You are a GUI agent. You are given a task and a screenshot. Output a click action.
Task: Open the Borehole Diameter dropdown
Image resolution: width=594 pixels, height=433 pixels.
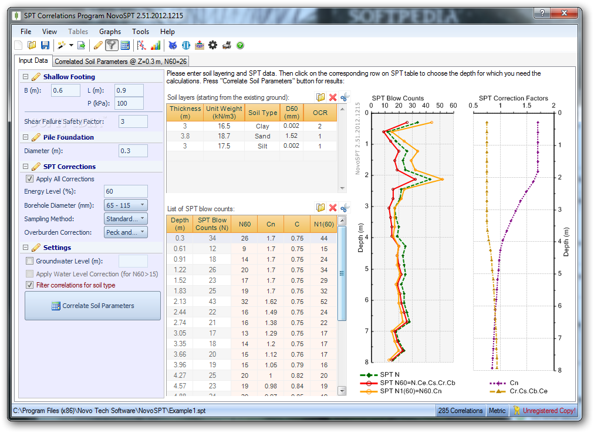[126, 205]
